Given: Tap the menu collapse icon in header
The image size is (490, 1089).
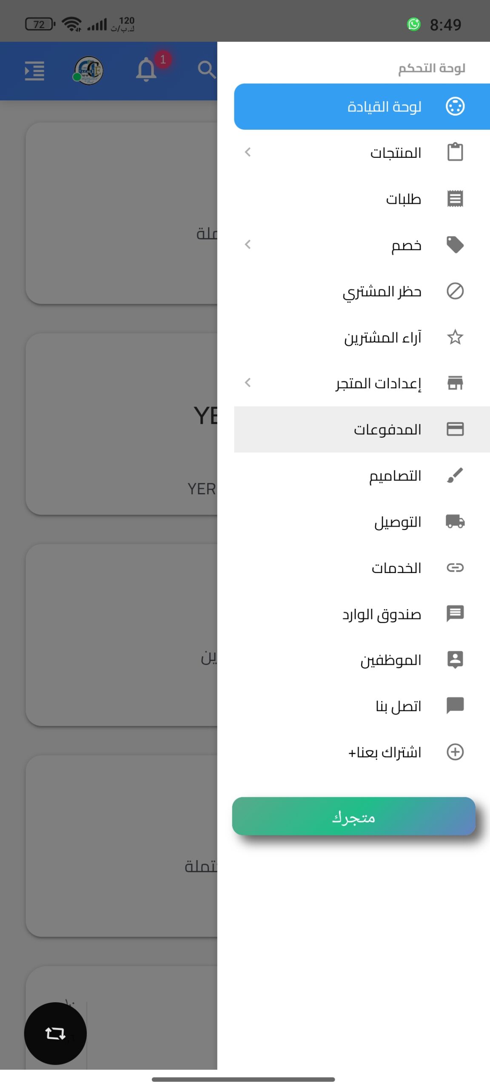Looking at the screenshot, I should point(34,71).
